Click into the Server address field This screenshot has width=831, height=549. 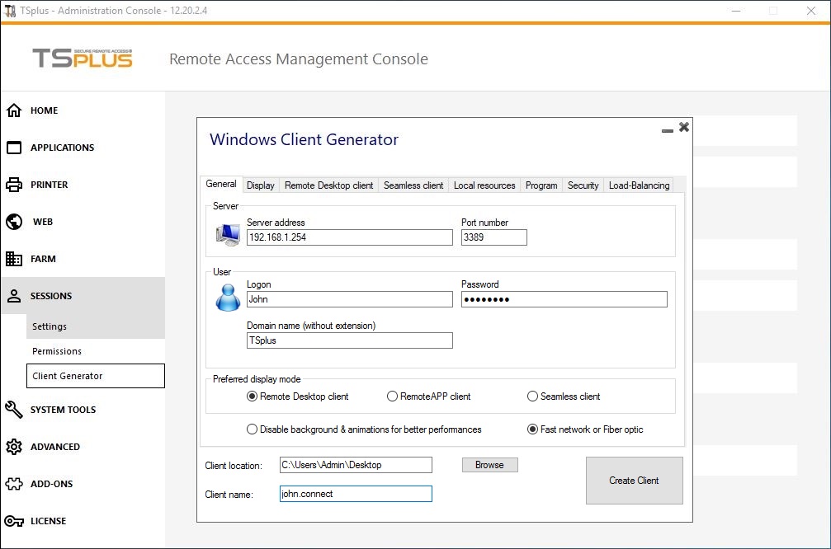point(349,237)
